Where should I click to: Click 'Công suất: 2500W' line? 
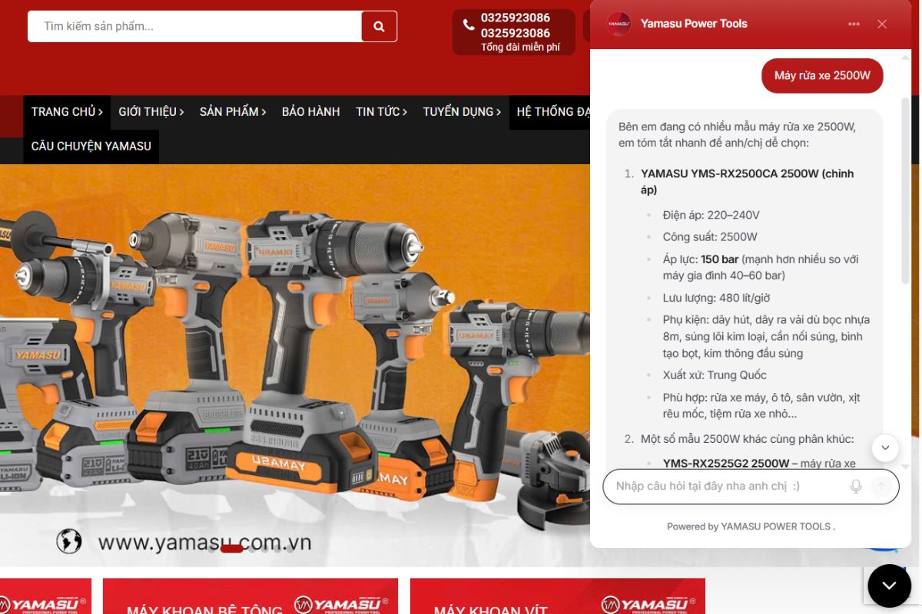pyautogui.click(x=710, y=236)
